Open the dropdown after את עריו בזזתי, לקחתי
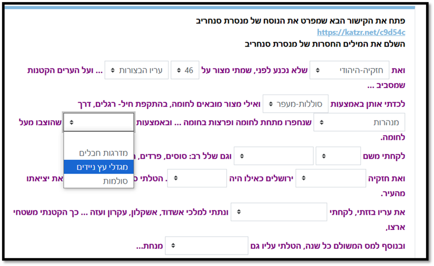 (279, 212)
